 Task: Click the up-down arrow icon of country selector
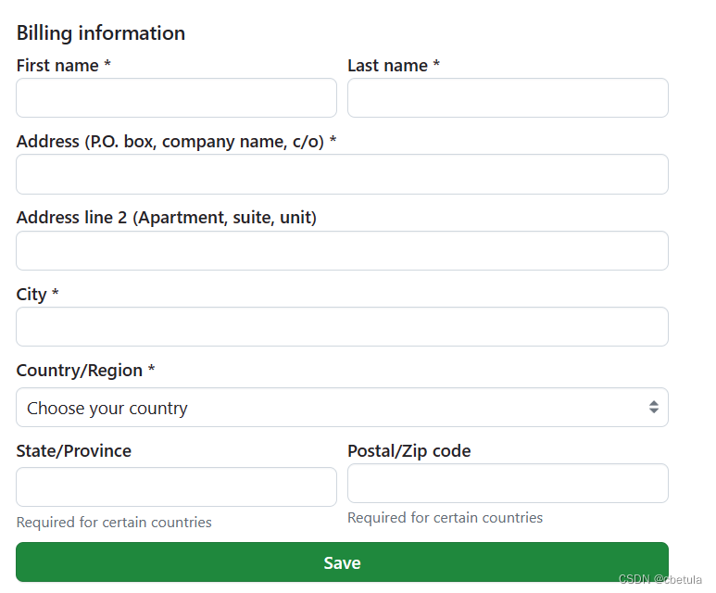(x=653, y=408)
